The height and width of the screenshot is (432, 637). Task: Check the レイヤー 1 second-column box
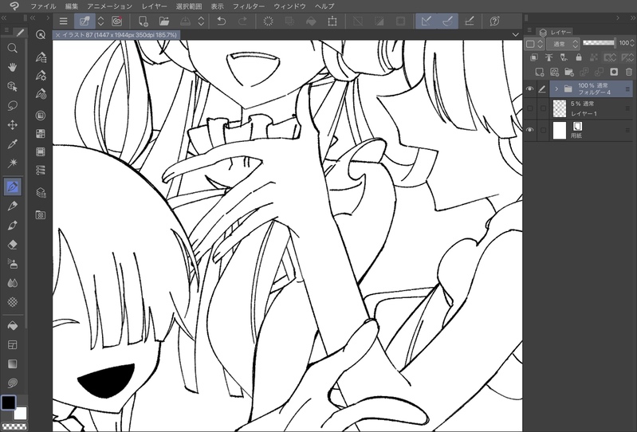pos(543,108)
